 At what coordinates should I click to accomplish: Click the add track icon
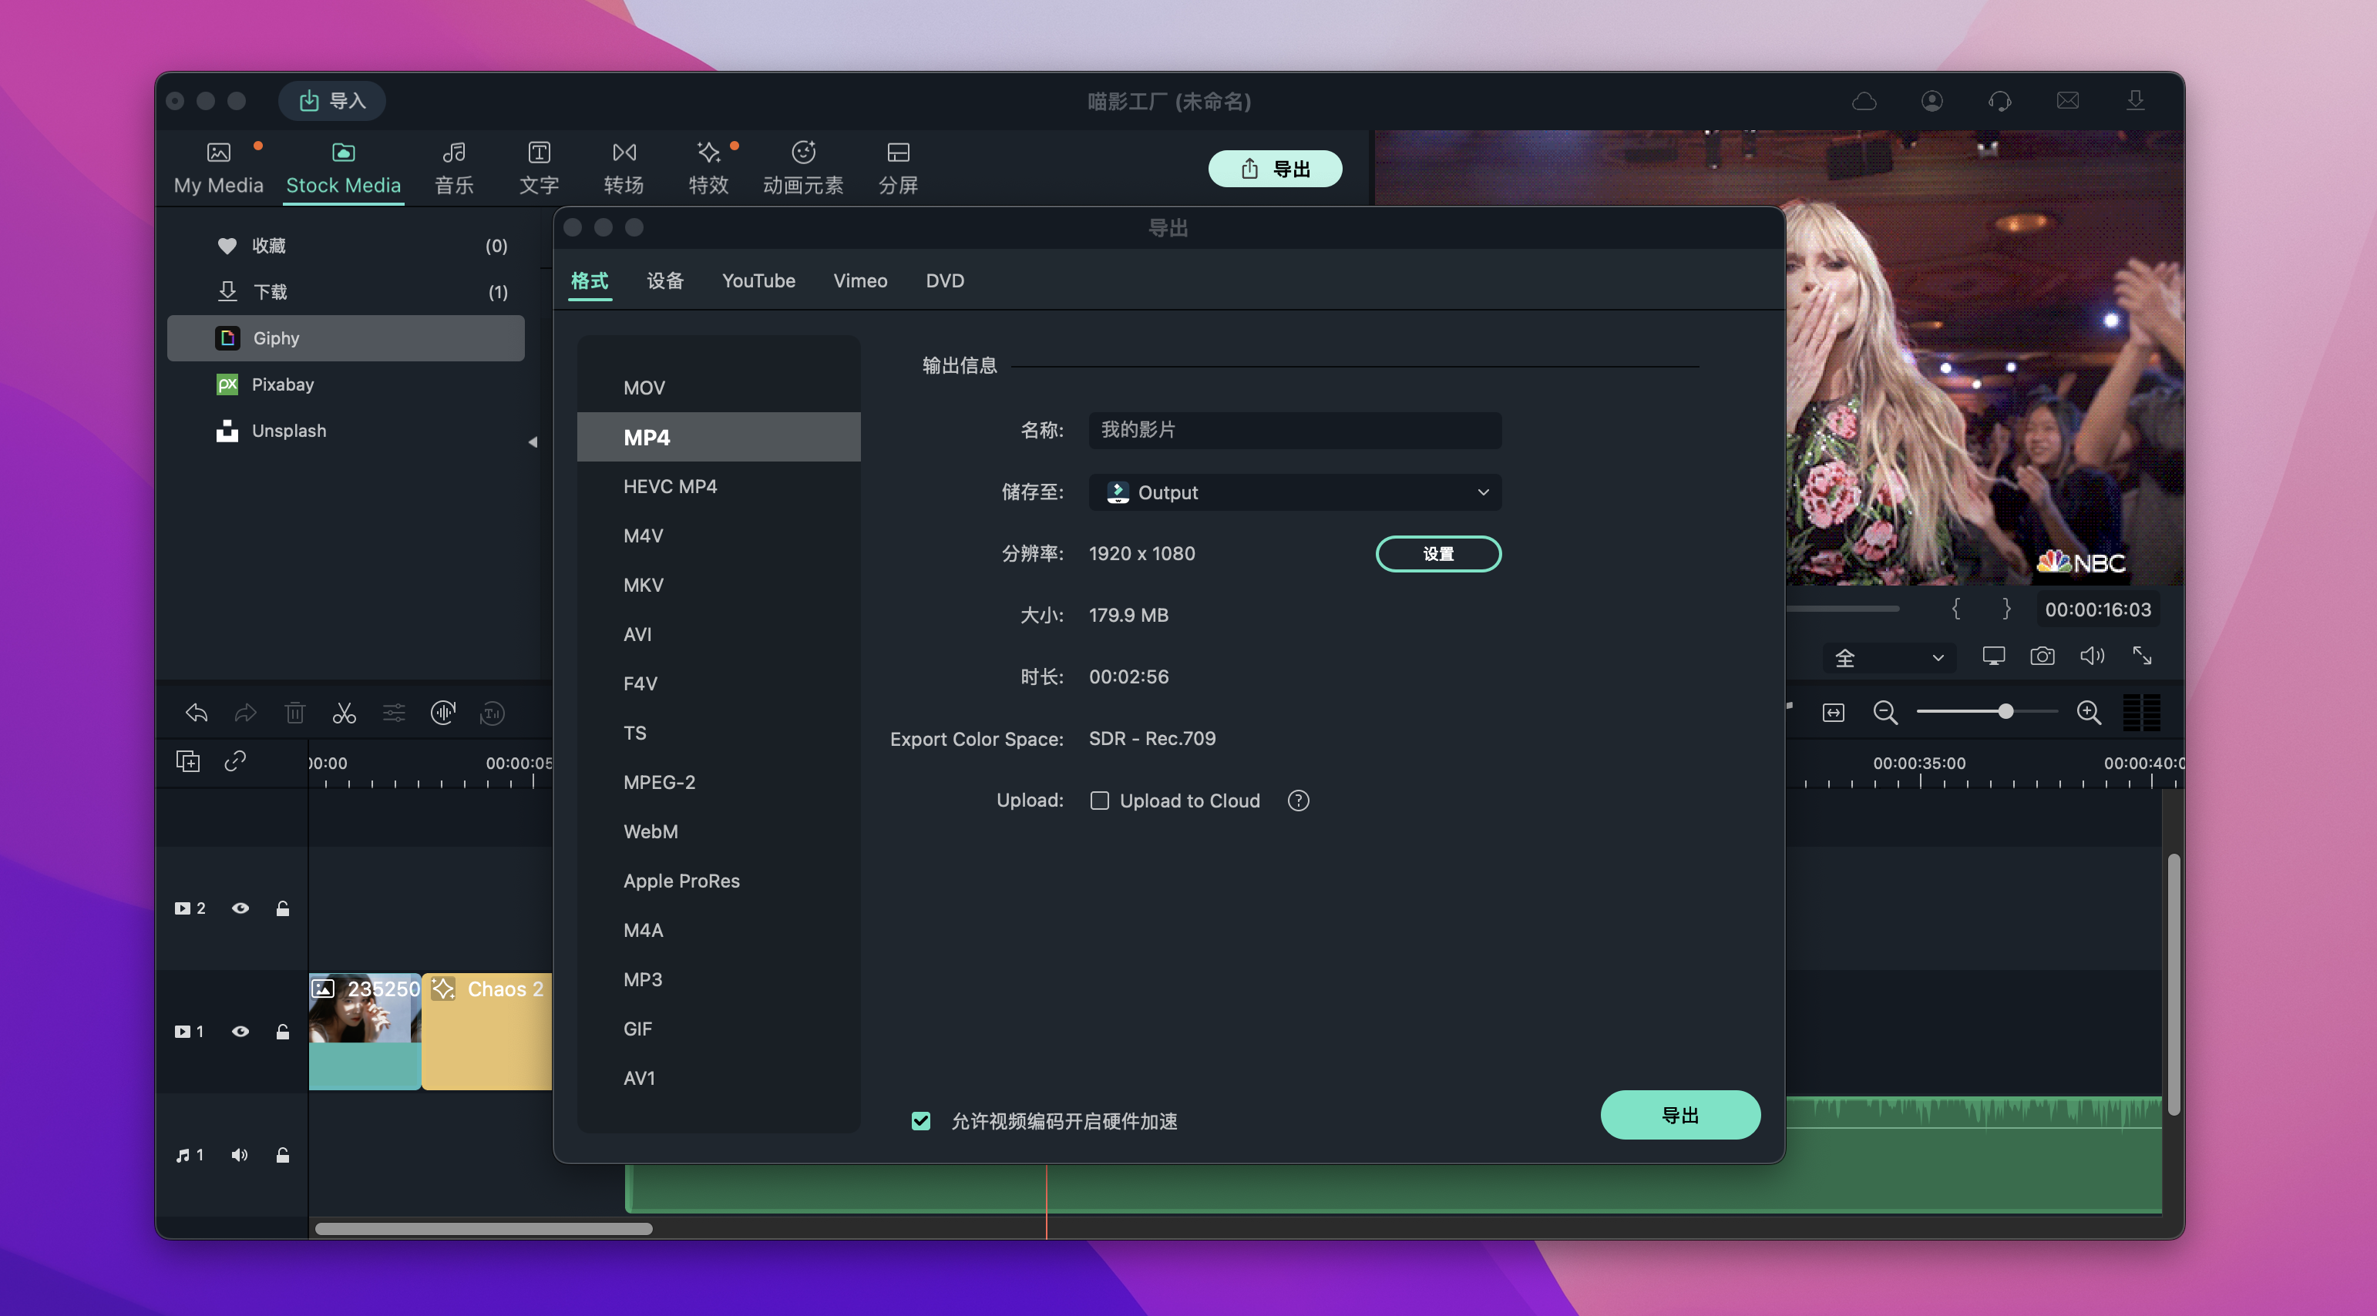click(188, 762)
